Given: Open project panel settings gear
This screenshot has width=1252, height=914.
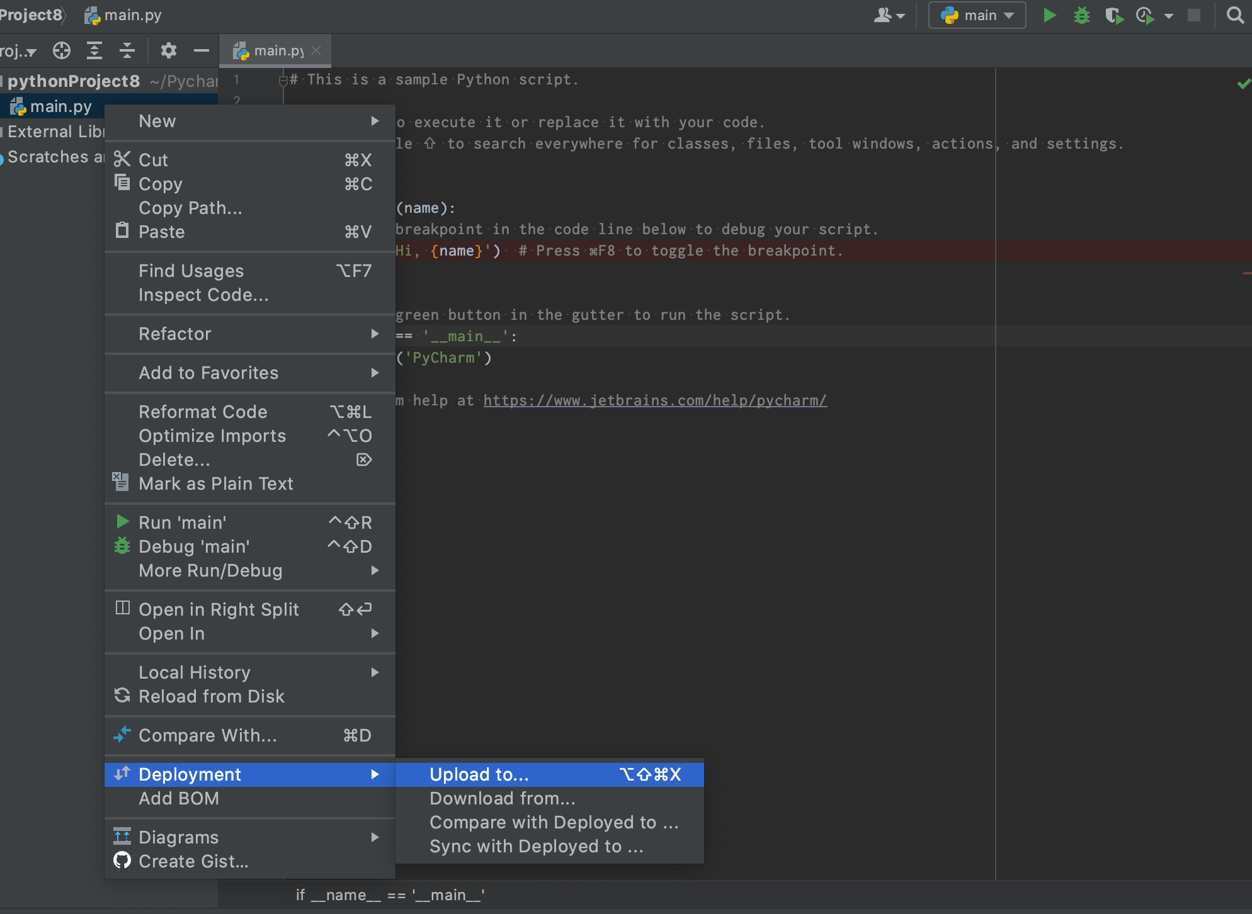Looking at the screenshot, I should pos(168,50).
